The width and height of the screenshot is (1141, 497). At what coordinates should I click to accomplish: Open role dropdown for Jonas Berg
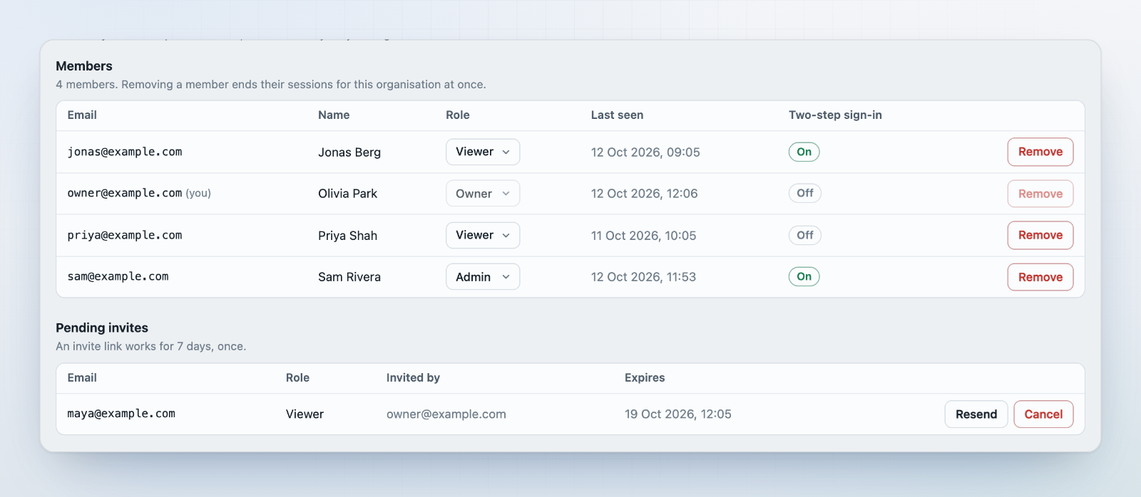coord(483,152)
